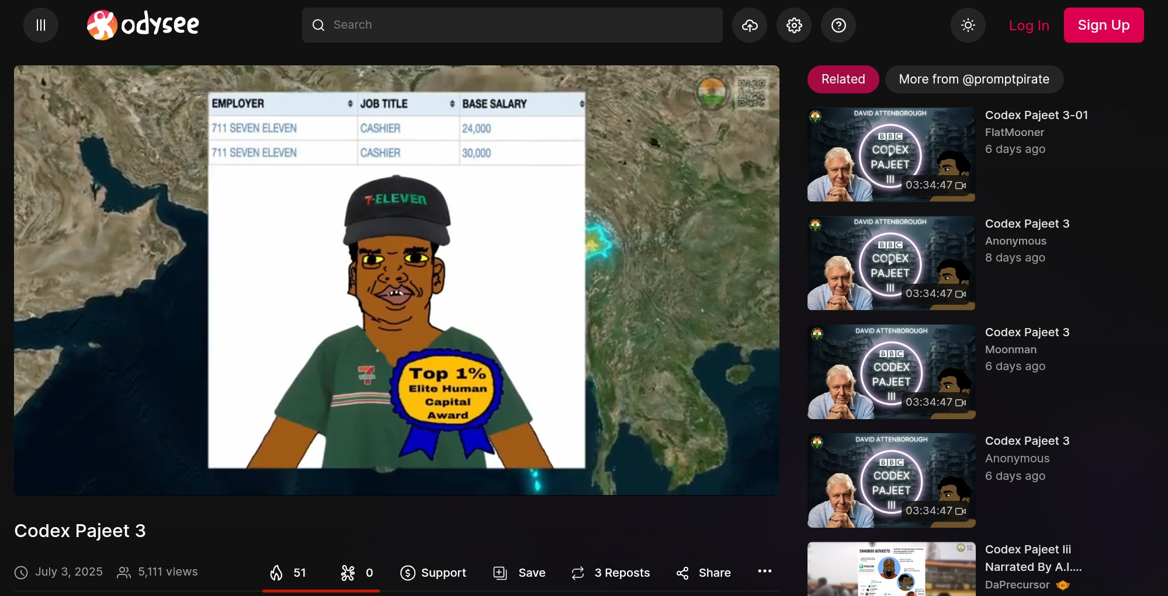
Task: Click the July 3, 2025 date text
Action: 69,571
